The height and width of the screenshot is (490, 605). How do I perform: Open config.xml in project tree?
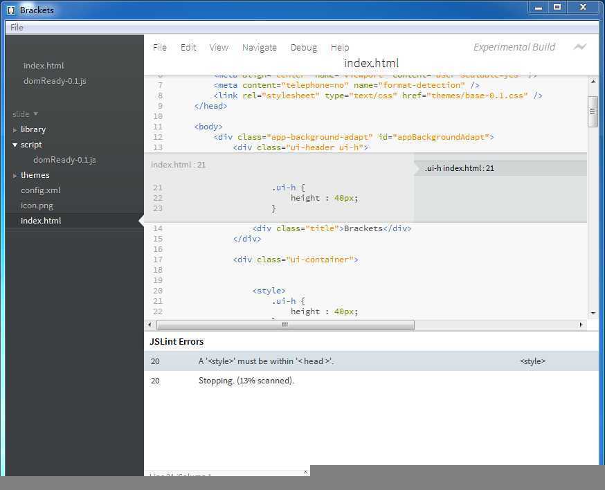click(41, 190)
